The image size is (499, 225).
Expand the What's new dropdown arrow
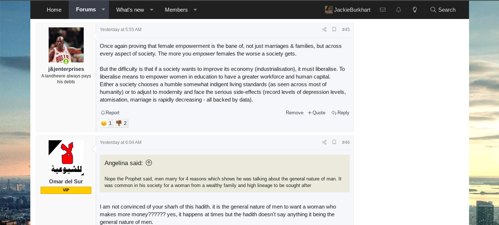coord(152,10)
